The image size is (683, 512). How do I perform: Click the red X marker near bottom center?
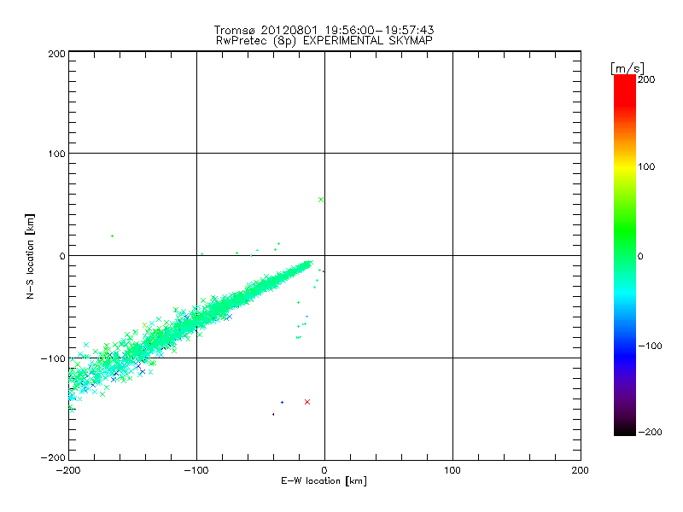coord(307,402)
